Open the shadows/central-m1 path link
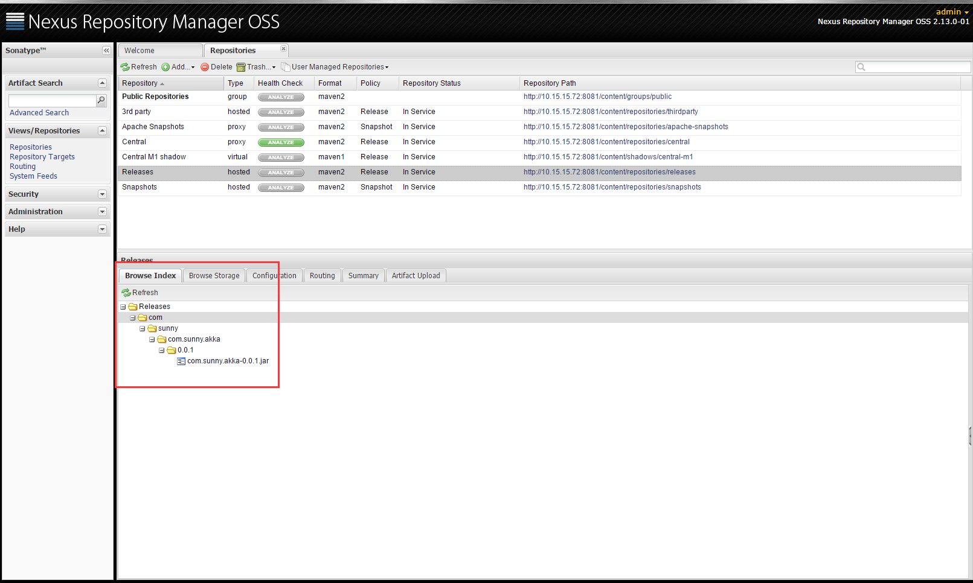Viewport: 973px width, 583px height. coord(608,157)
